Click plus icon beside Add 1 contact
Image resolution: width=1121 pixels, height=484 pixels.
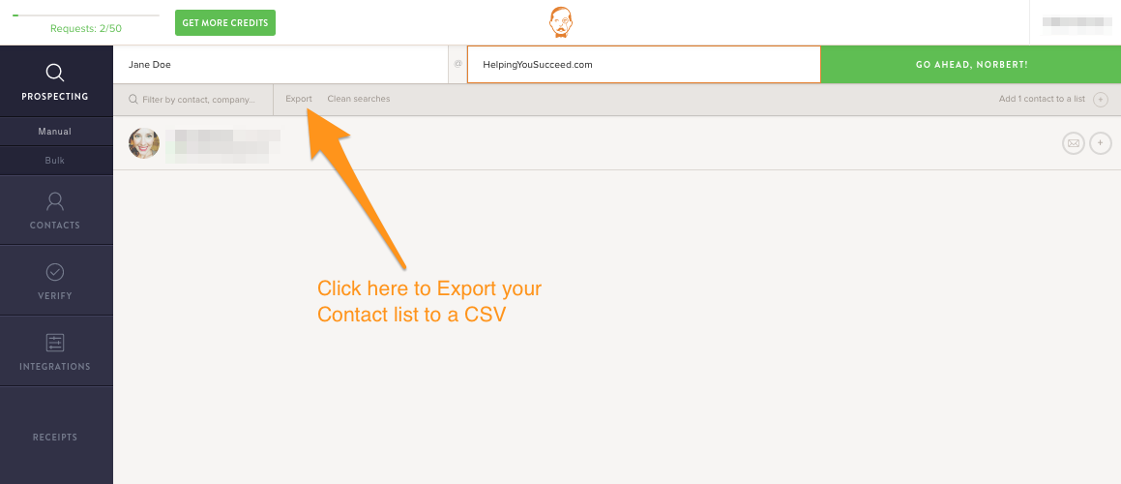1101,100
